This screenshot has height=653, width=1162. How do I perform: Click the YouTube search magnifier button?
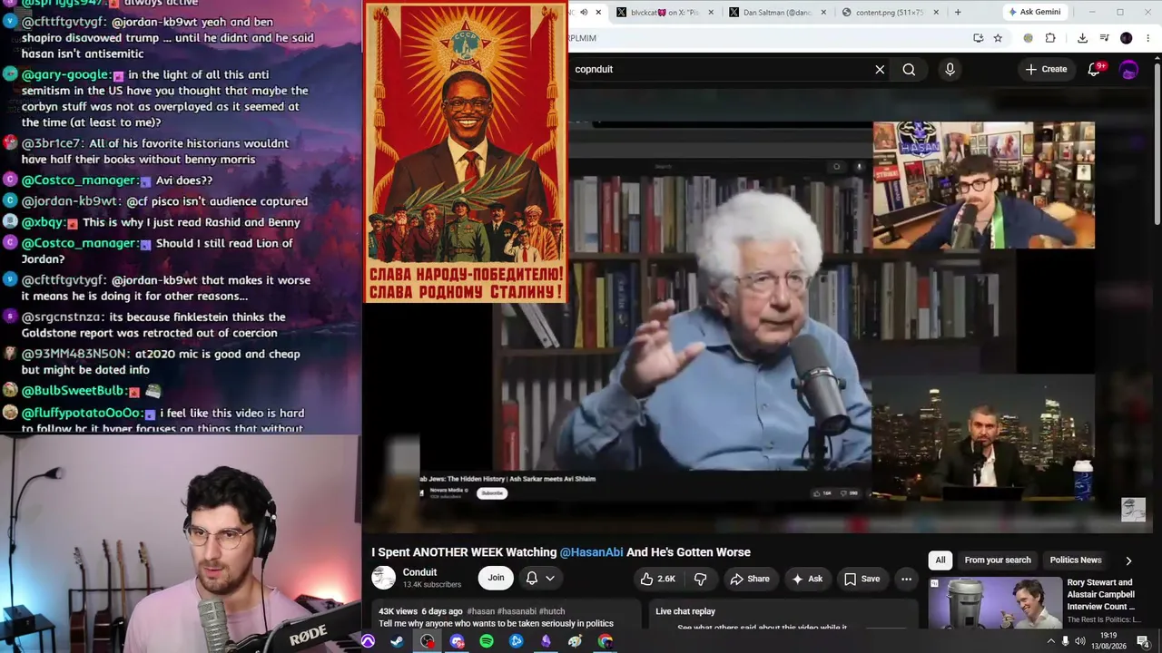[909, 70]
